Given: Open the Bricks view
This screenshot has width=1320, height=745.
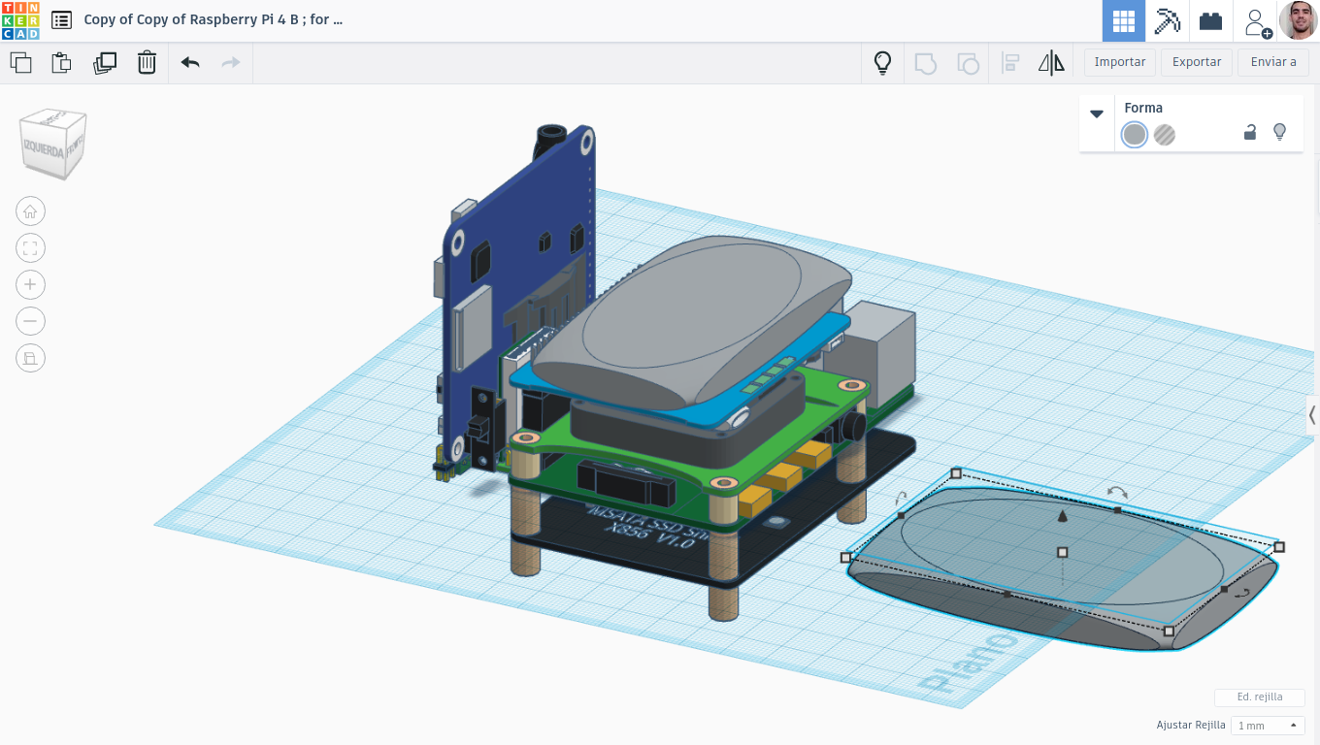Looking at the screenshot, I should click(1210, 20).
